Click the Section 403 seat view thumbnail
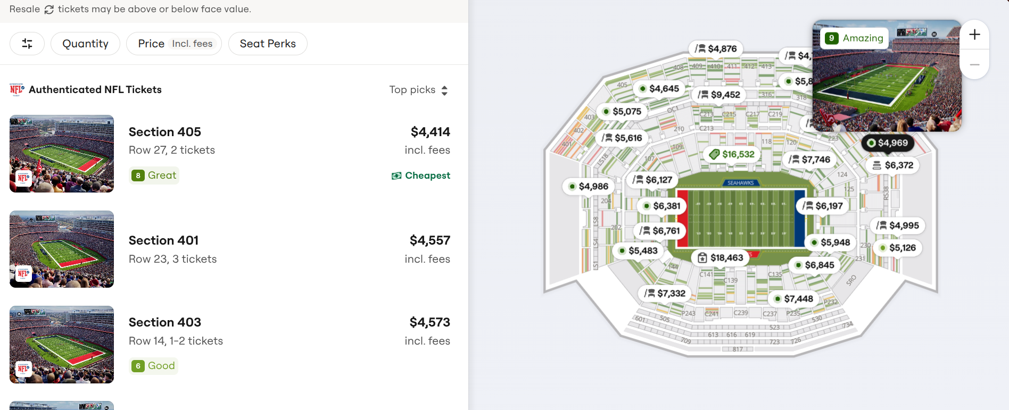Image resolution: width=1009 pixels, height=410 pixels. 62,345
